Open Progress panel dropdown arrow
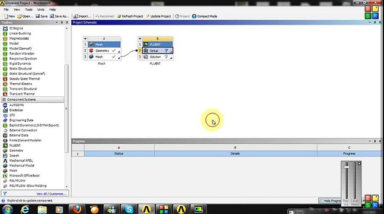This screenshot has height=214, width=384. coord(370,141)
